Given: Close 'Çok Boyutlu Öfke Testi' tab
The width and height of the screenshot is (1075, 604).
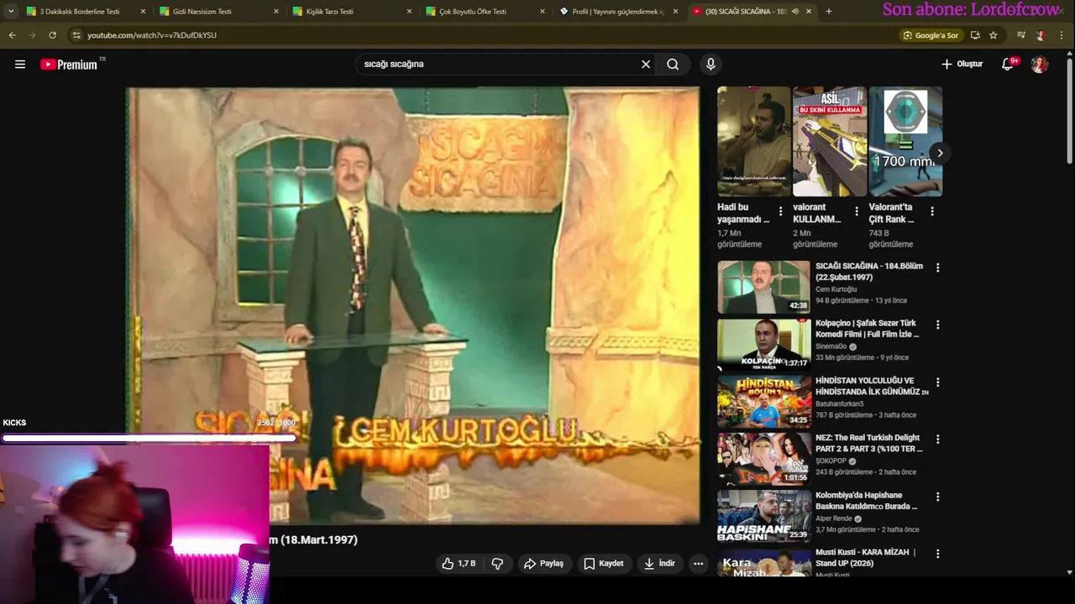Looking at the screenshot, I should point(542,11).
